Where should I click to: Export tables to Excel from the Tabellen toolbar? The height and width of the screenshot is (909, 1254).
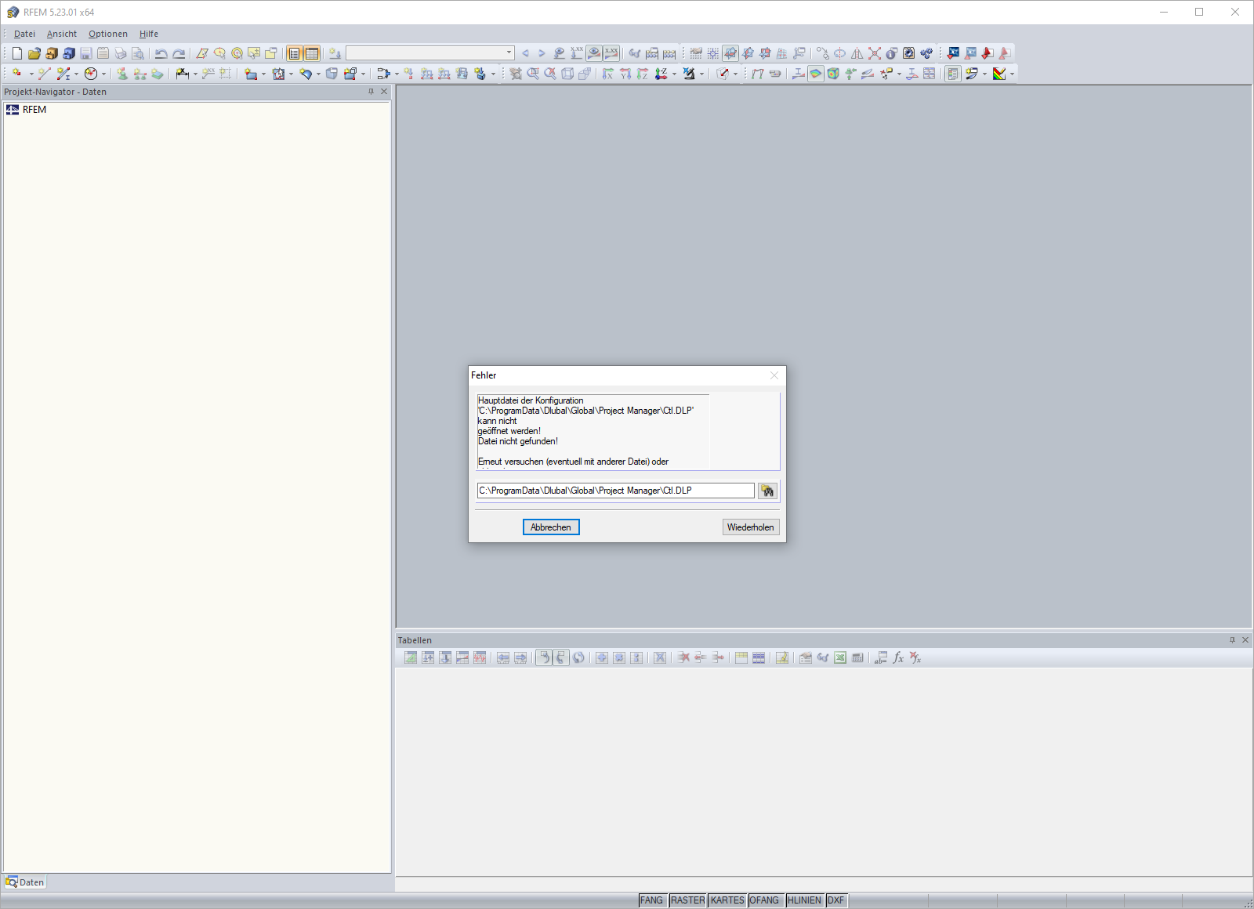(839, 657)
